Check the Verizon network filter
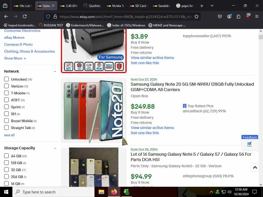Image resolution: width=263 pixels, height=197 pixels. [6, 86]
